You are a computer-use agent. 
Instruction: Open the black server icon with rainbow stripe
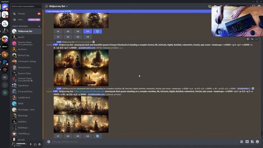point(5,46)
